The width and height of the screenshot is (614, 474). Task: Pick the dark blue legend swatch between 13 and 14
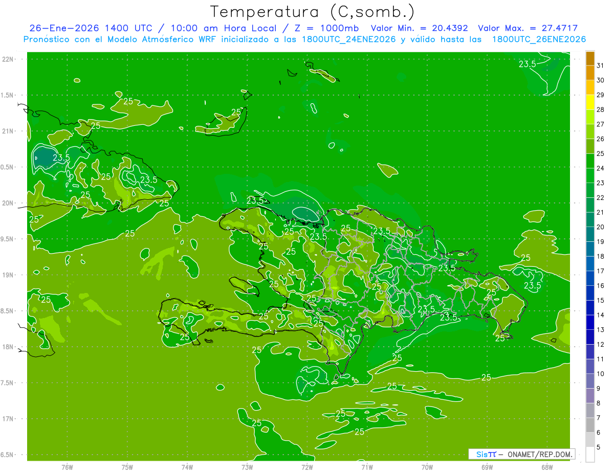590,322
